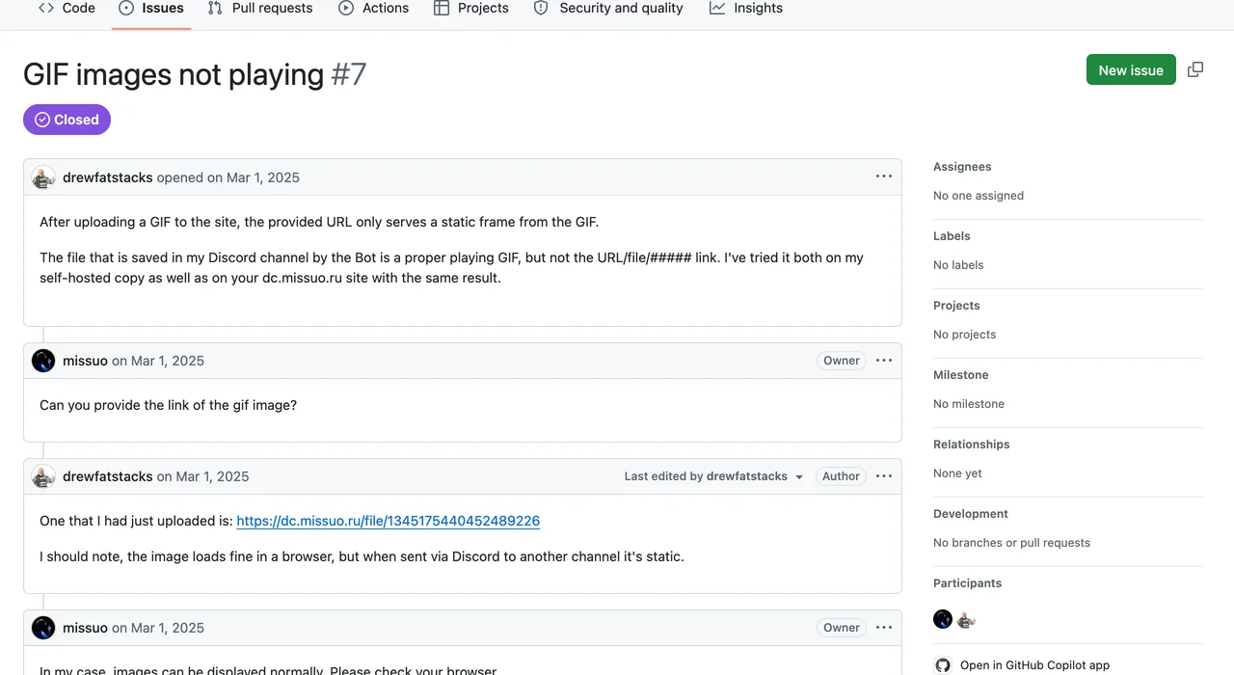The image size is (1234, 675).
Task: Open the three-dot menu on the opening post
Action: (x=884, y=176)
